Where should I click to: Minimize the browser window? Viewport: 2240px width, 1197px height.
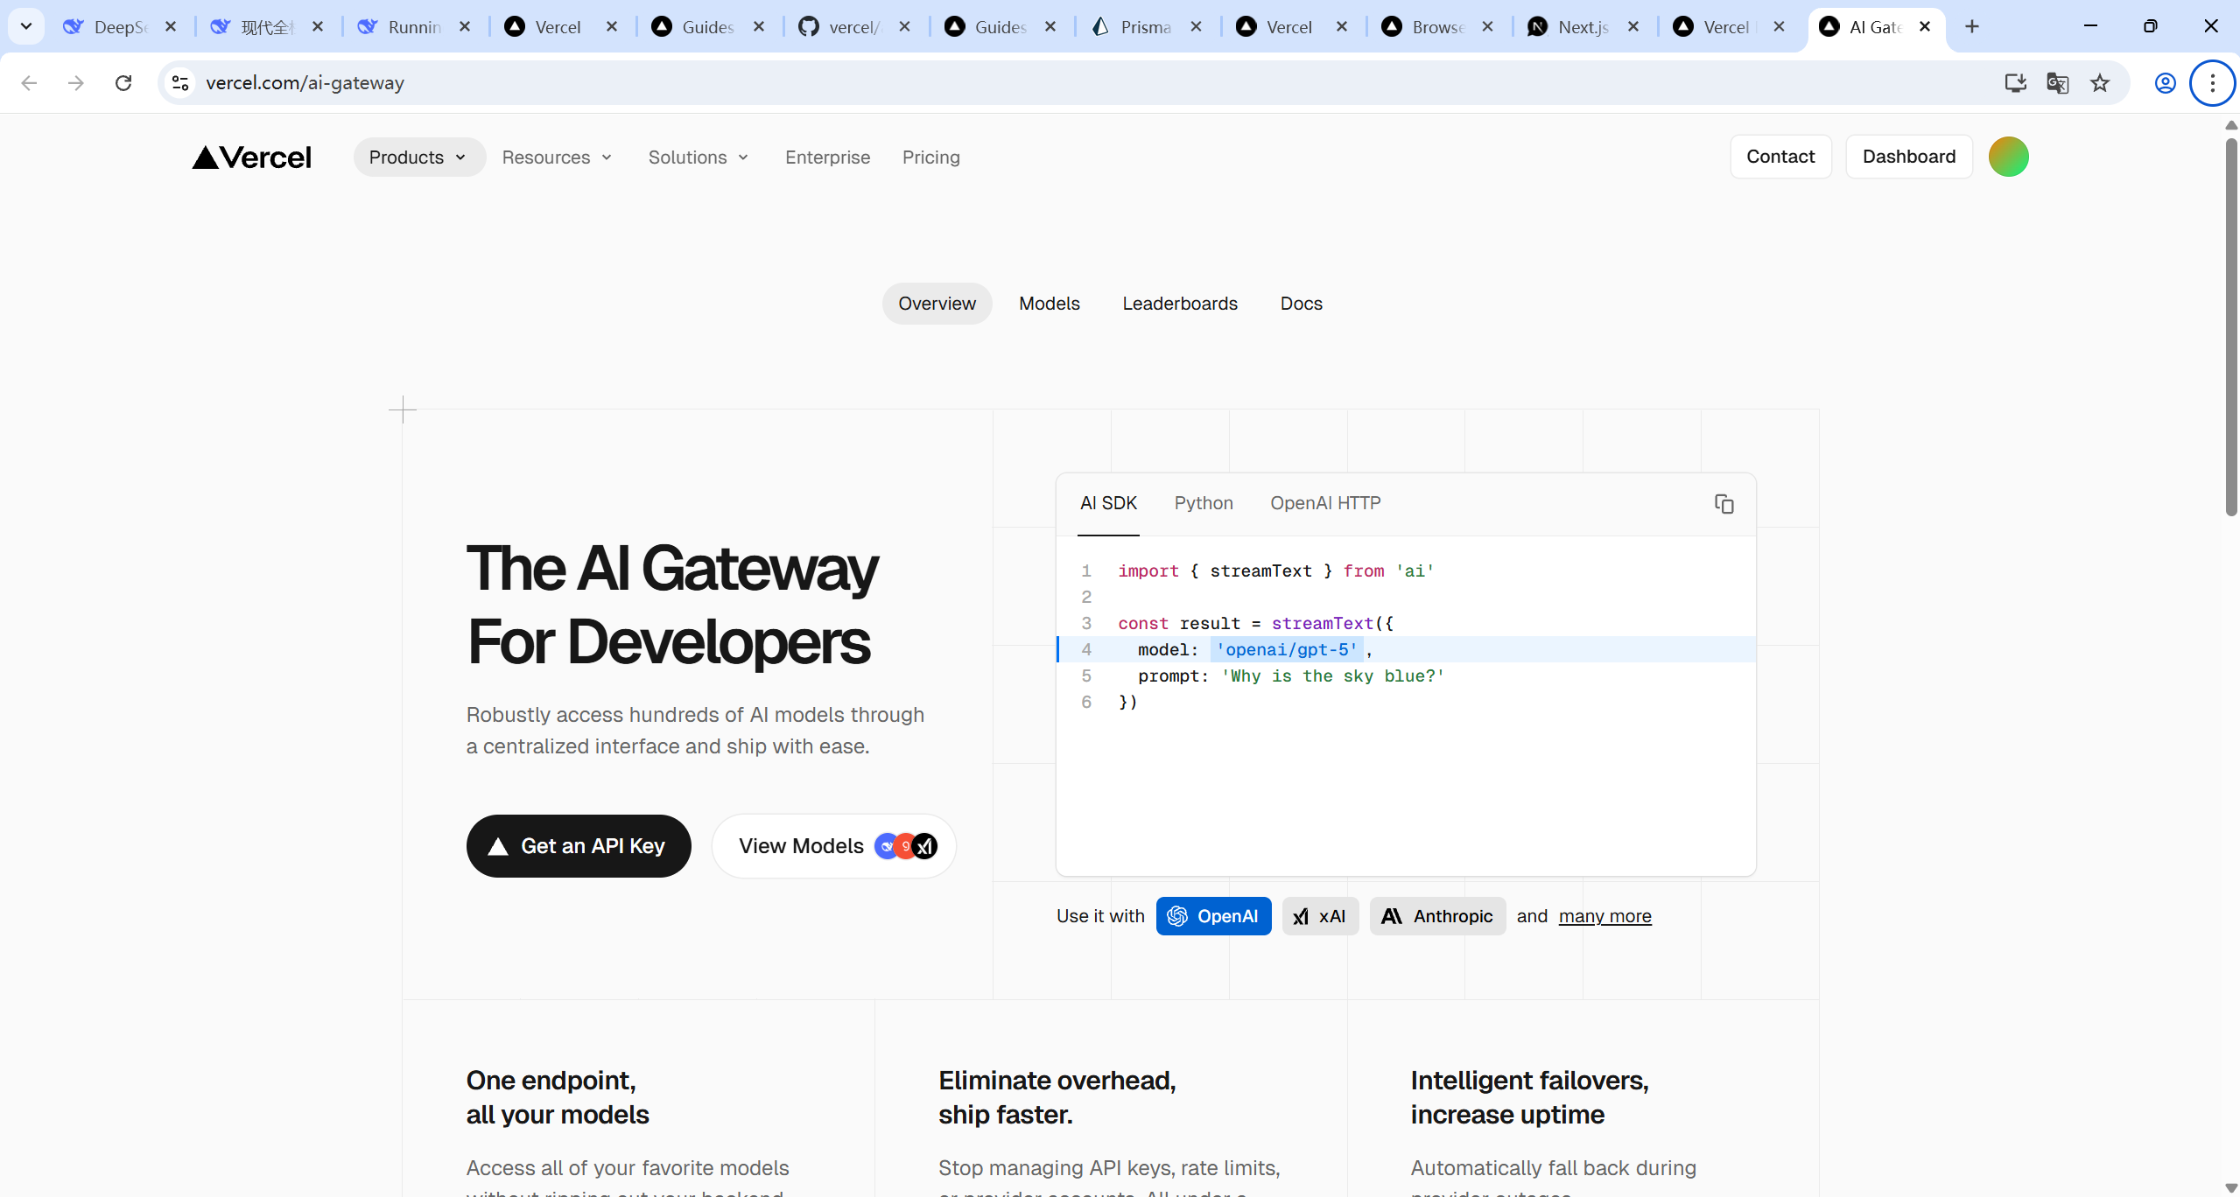tap(2090, 26)
